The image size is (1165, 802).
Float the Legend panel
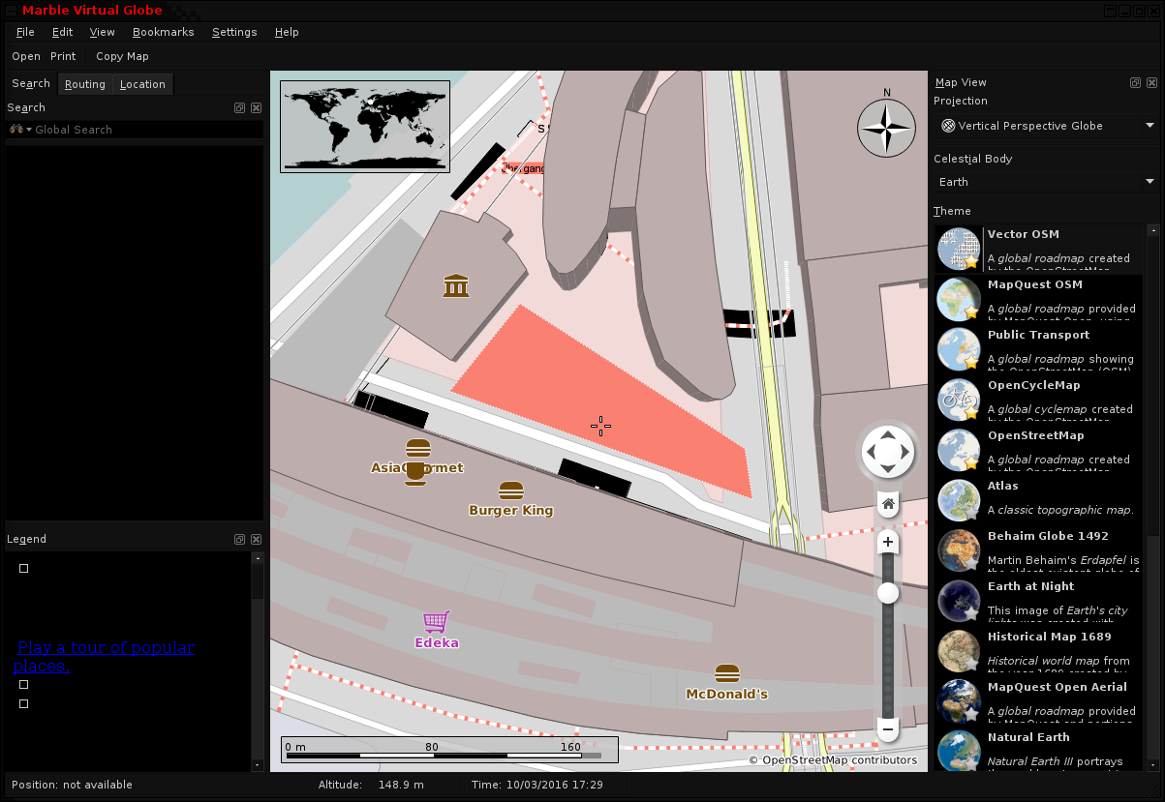click(239, 539)
